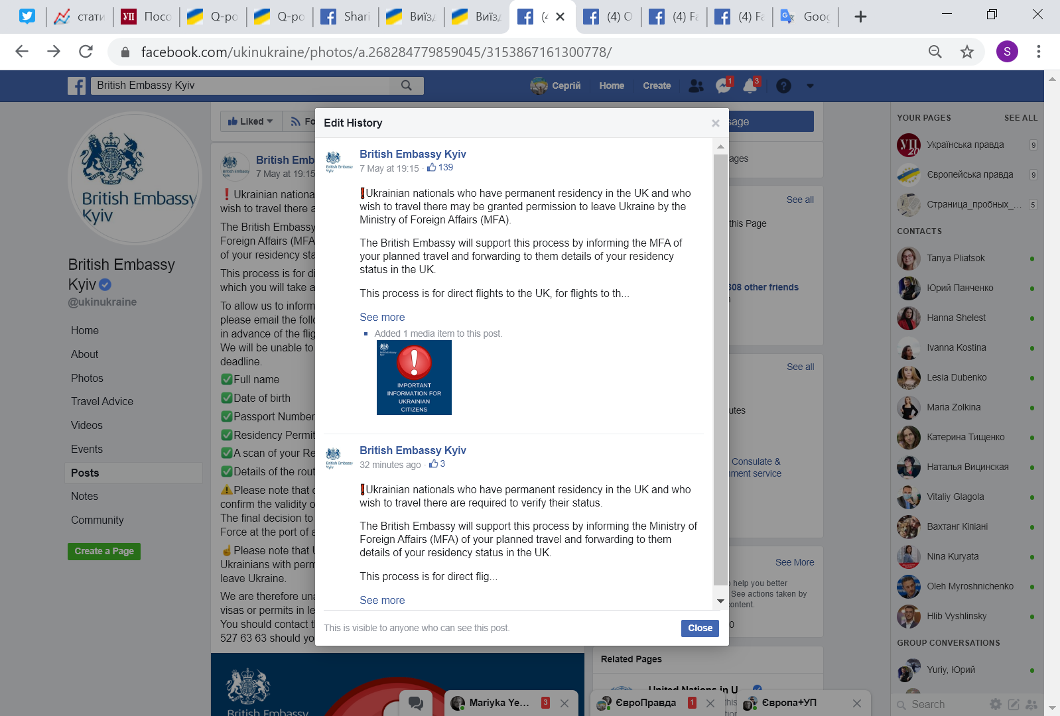
Task: Open the Notifications bell icon
Action: [x=750, y=86]
